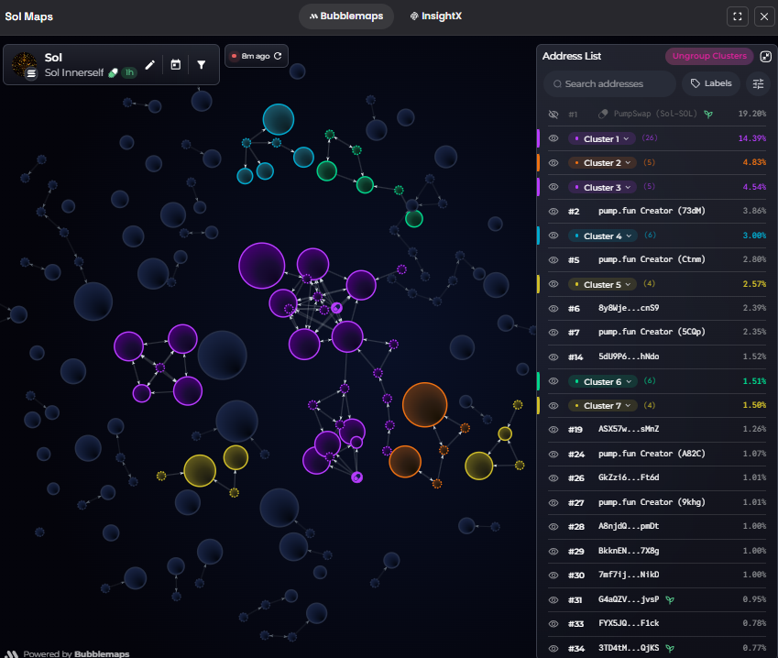Toggle eye icon for 7mf7ij...NikD
The height and width of the screenshot is (658, 778).
[553, 576]
